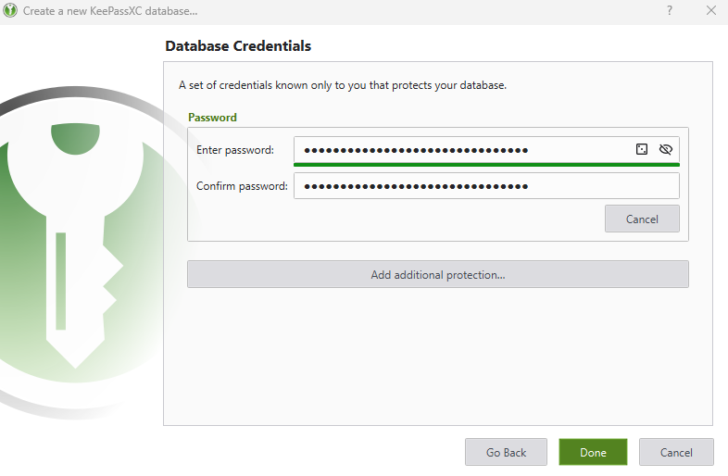This screenshot has width=728, height=476.
Task: Click the KeePassXC logo in title bar
Action: (x=11, y=11)
